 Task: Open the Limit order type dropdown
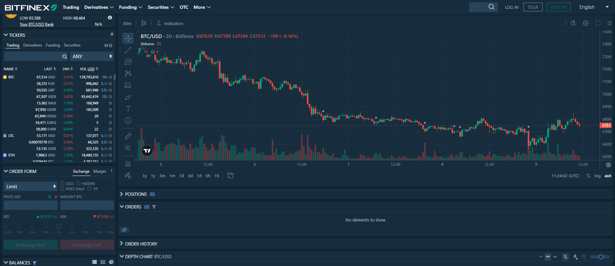pyautogui.click(x=31, y=186)
